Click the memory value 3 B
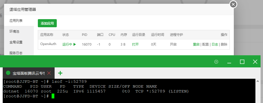Image resolution: width=263 pixels, height=103 pixels. pos(123,44)
